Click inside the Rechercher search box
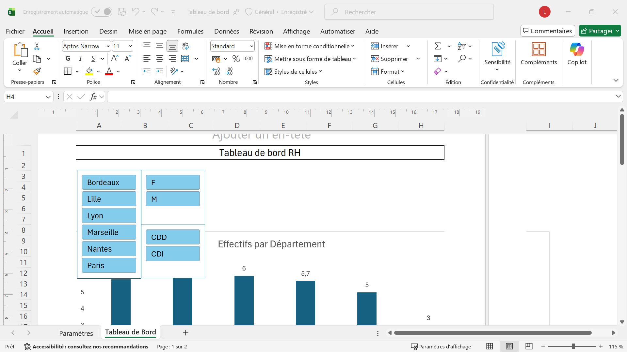Screen dimensions: 627x352 pyautogui.click(x=409, y=12)
